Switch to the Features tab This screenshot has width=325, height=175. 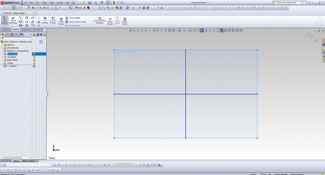tap(6, 30)
